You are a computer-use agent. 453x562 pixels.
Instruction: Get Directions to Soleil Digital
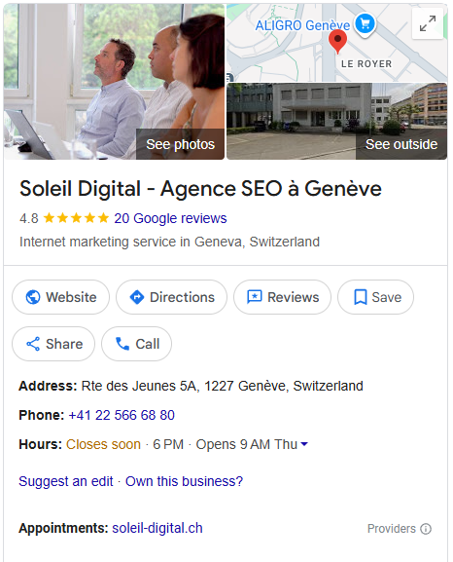tap(171, 297)
